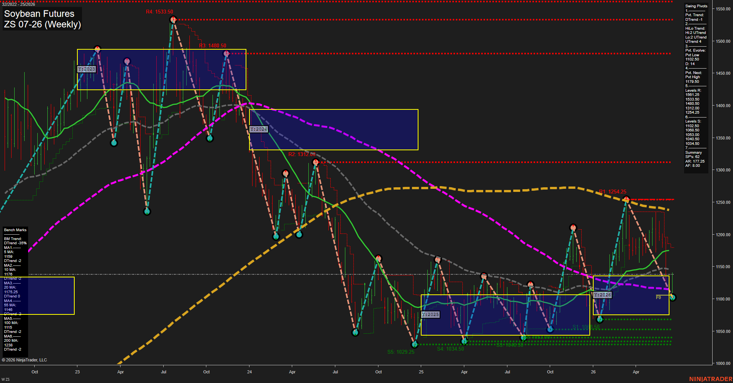Image resolution: width=733 pixels, height=383 pixels.
Task: Click the 23 year mark on time axis
Action: pos(77,372)
